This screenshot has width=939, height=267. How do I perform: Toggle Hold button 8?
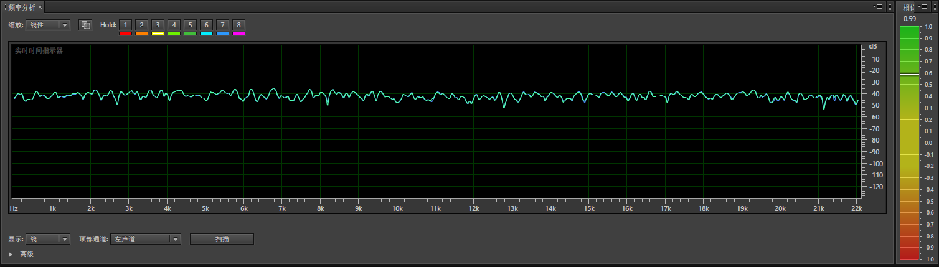238,25
